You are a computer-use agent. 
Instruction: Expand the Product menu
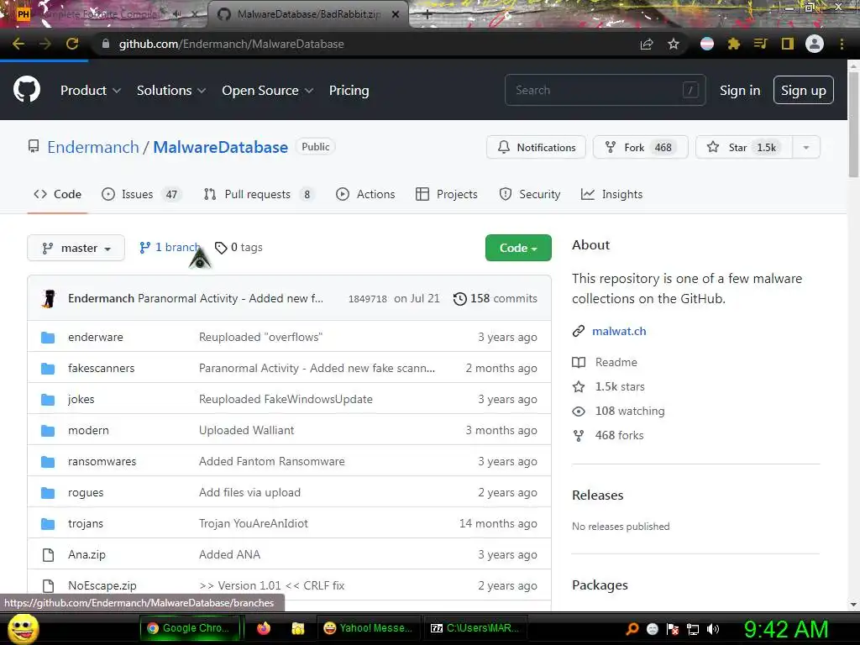(x=91, y=91)
